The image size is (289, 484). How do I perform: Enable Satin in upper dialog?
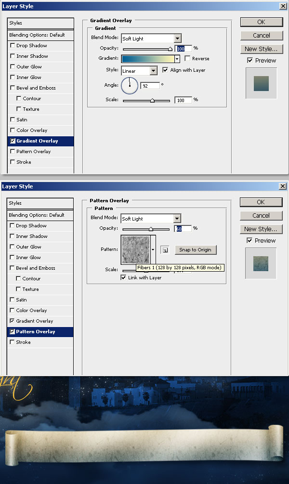coord(13,119)
